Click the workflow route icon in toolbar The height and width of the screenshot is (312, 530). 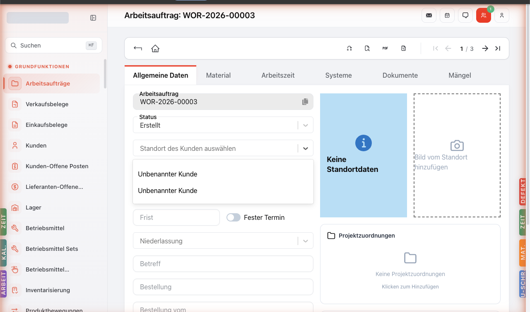coord(349,48)
